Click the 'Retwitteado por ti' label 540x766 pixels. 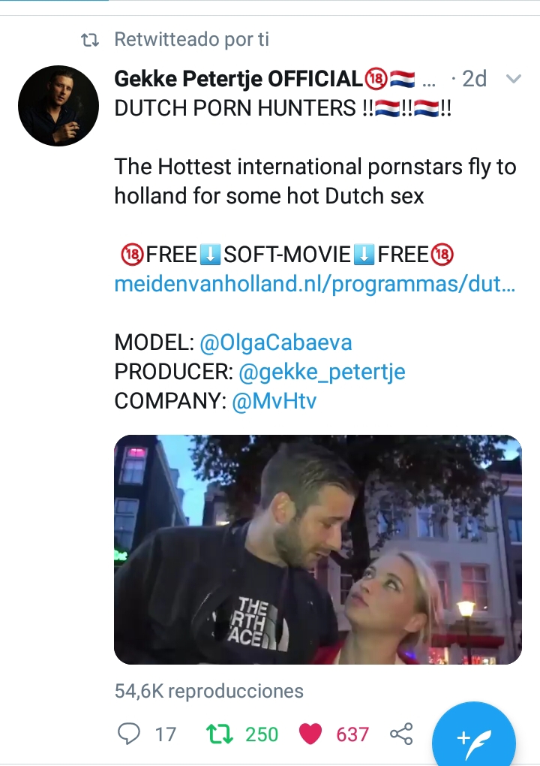pyautogui.click(x=192, y=40)
